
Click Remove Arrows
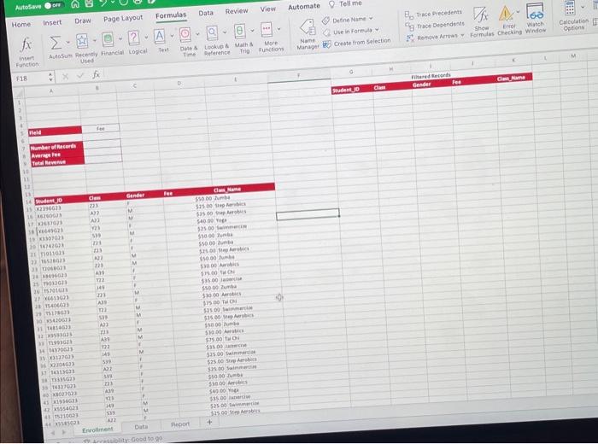coord(431,37)
